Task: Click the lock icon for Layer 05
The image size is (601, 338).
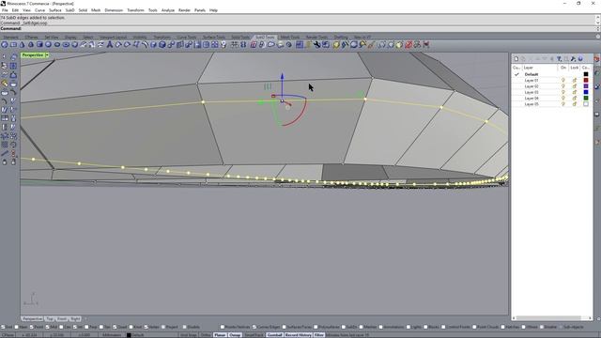Action: [x=574, y=104]
